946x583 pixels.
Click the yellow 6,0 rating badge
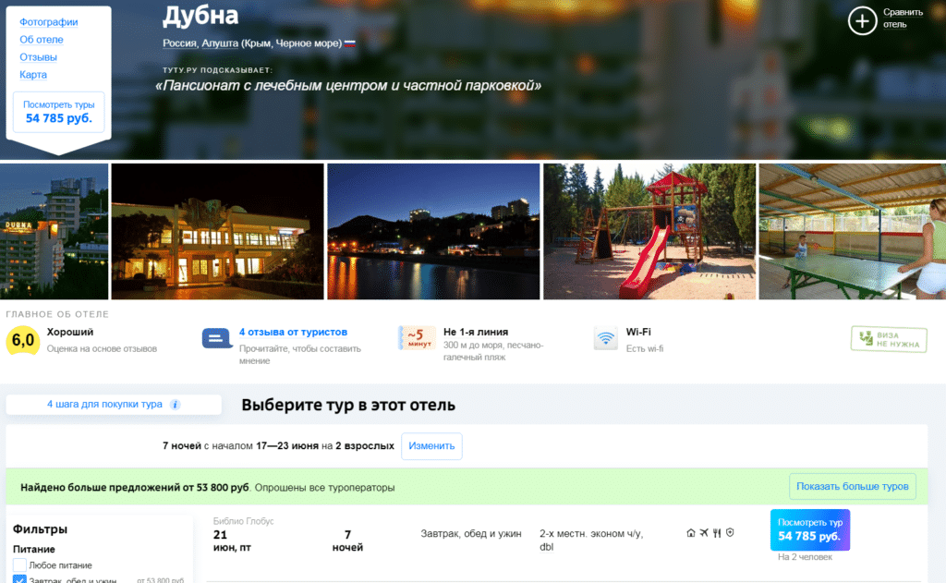pyautogui.click(x=22, y=340)
